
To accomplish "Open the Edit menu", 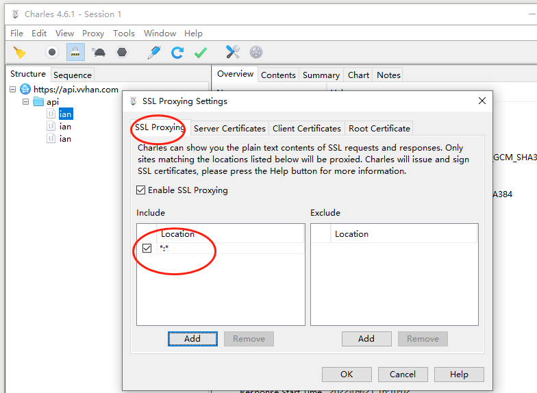I will pyautogui.click(x=39, y=33).
